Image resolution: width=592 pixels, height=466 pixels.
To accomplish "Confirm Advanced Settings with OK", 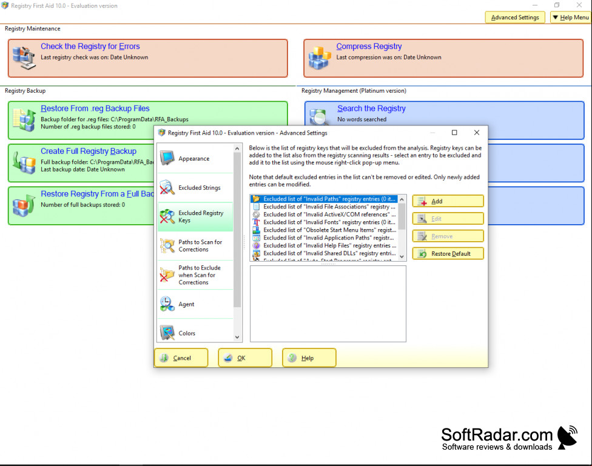I will coord(245,358).
